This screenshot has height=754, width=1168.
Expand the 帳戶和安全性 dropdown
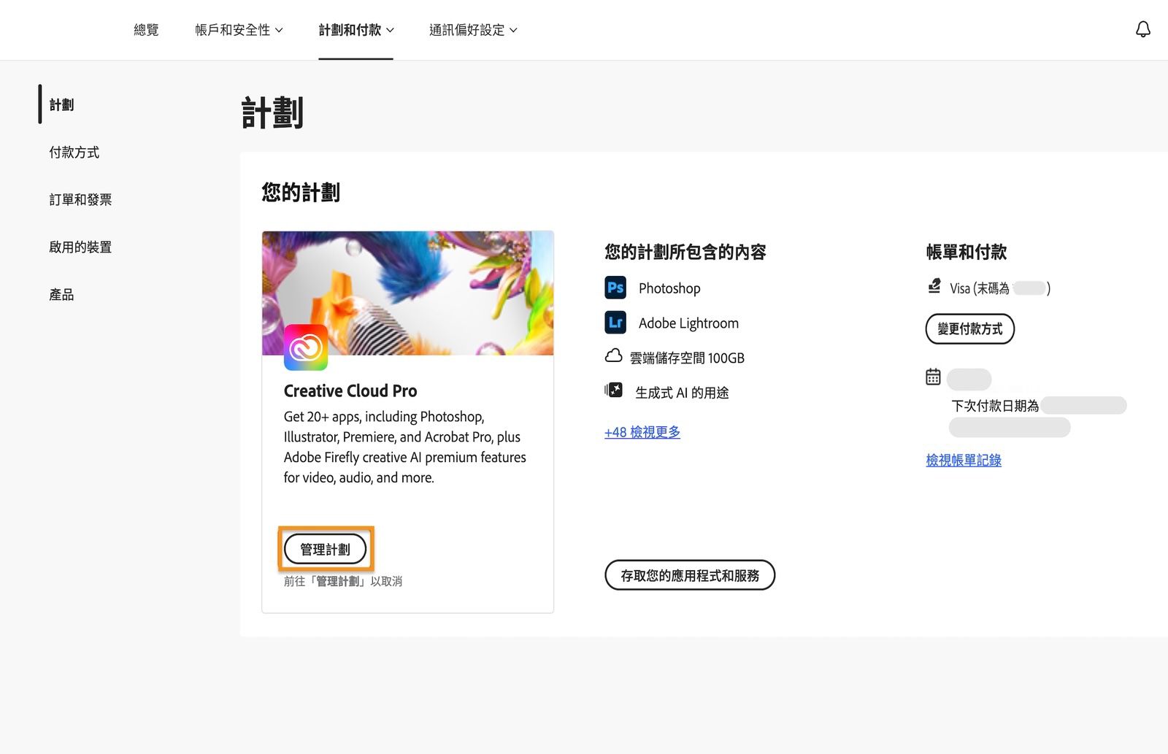point(239,30)
